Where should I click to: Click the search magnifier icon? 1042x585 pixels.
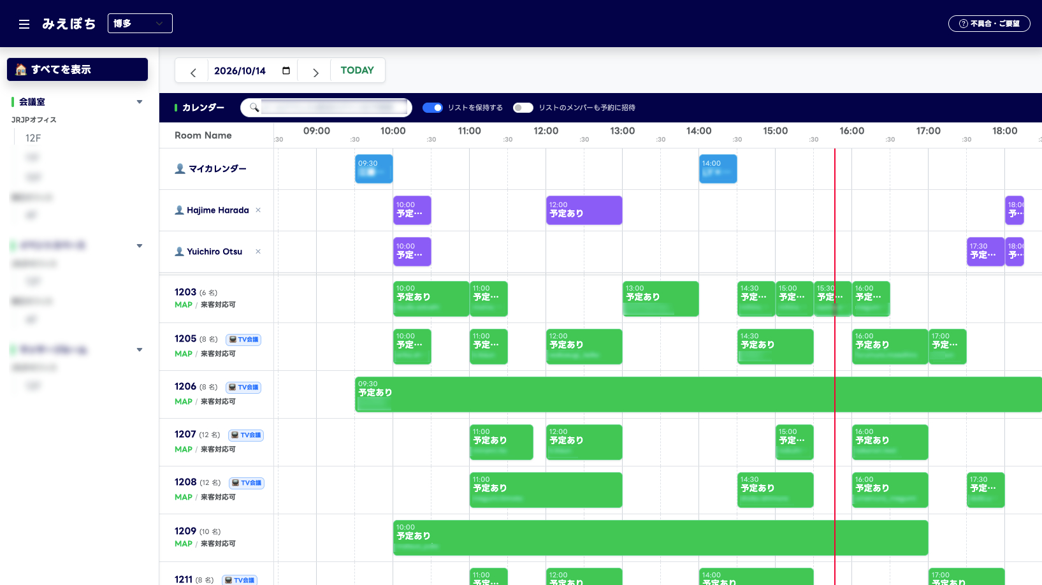(254, 108)
